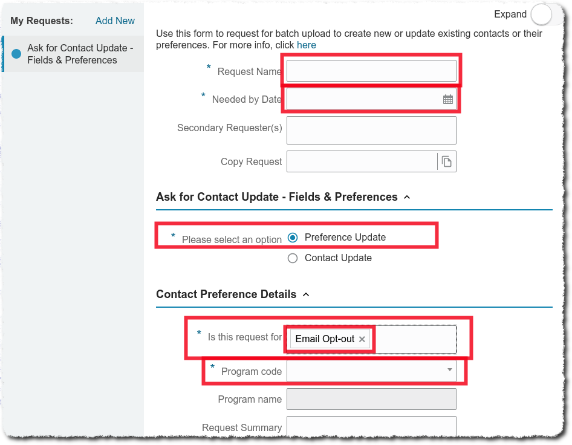Click the blue status dot beside the request

(x=16, y=54)
